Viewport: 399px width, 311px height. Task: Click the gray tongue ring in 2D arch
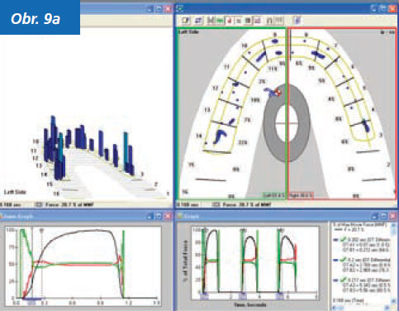(x=268, y=123)
